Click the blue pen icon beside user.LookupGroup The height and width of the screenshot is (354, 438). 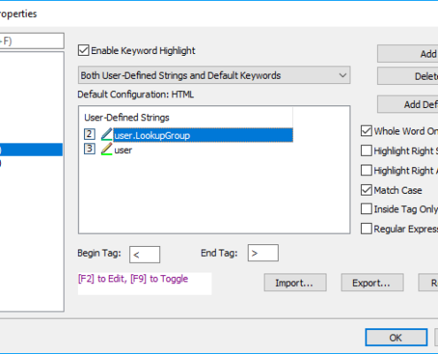pyautogui.click(x=106, y=135)
